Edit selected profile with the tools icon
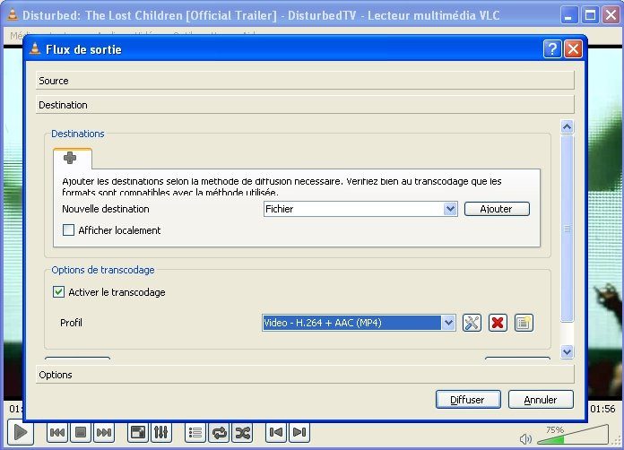 click(x=472, y=323)
